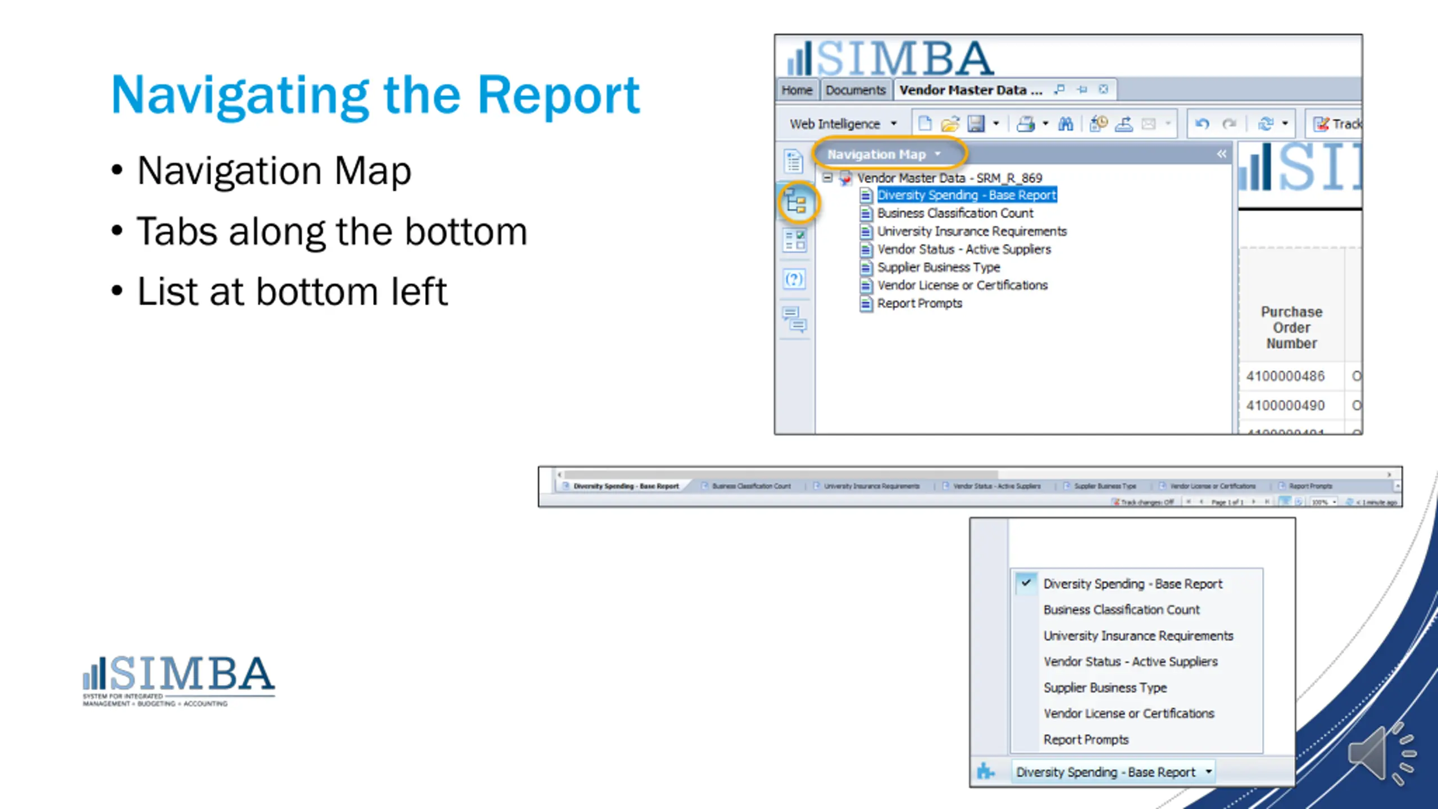1438x809 pixels.
Task: Select Supplier Business Type in Navigation Map
Action: (939, 267)
